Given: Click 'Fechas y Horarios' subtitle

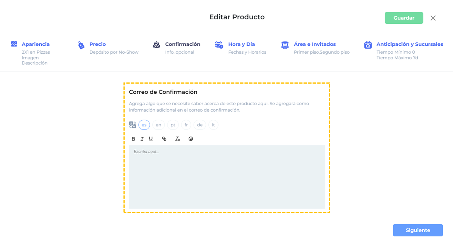Looking at the screenshot, I should click(x=247, y=52).
